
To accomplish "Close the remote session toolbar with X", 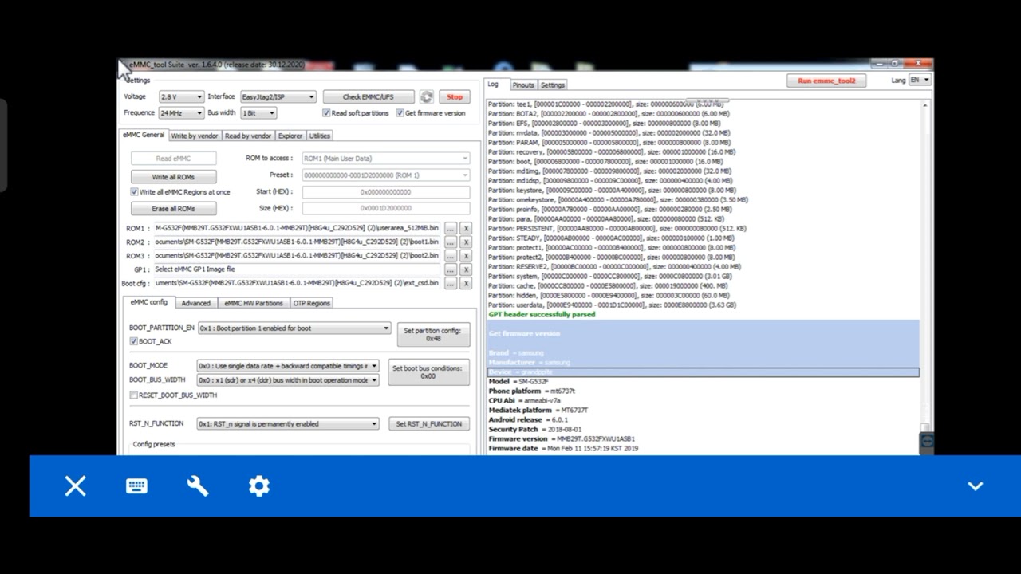I will click(x=75, y=486).
